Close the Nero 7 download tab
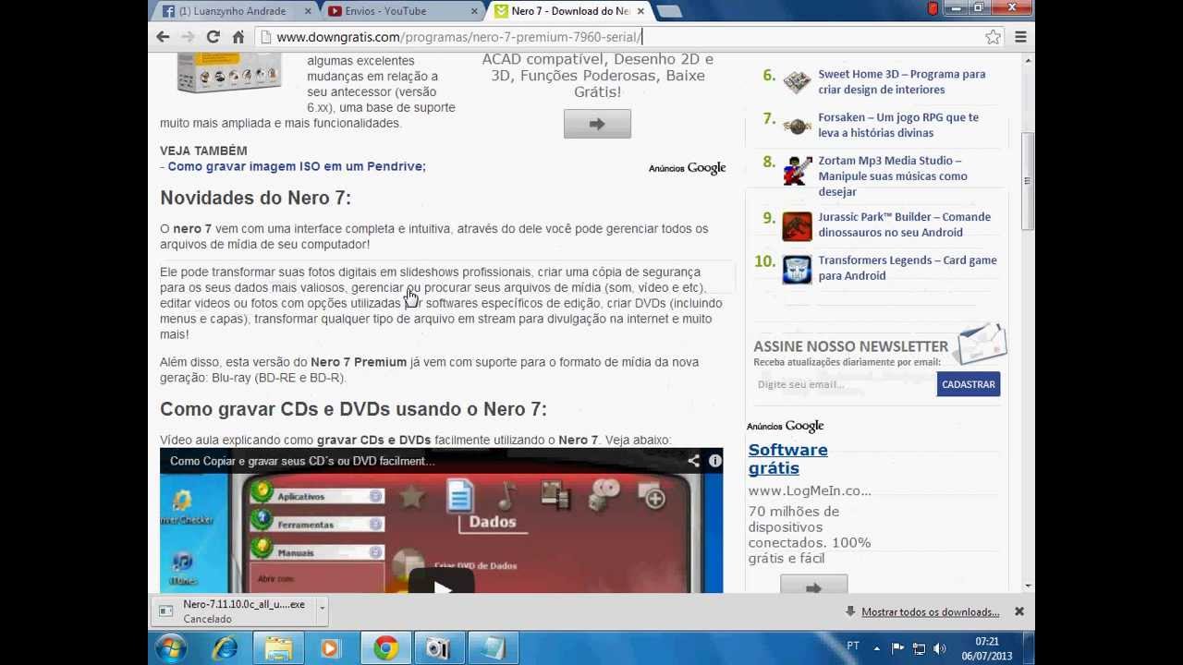The image size is (1183, 665). pos(640,11)
